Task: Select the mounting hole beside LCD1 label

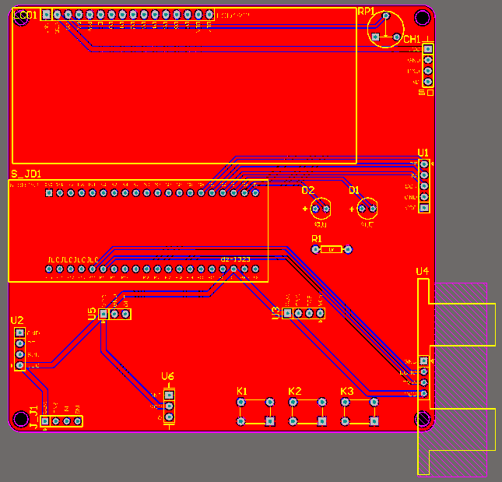Action: click(21, 19)
